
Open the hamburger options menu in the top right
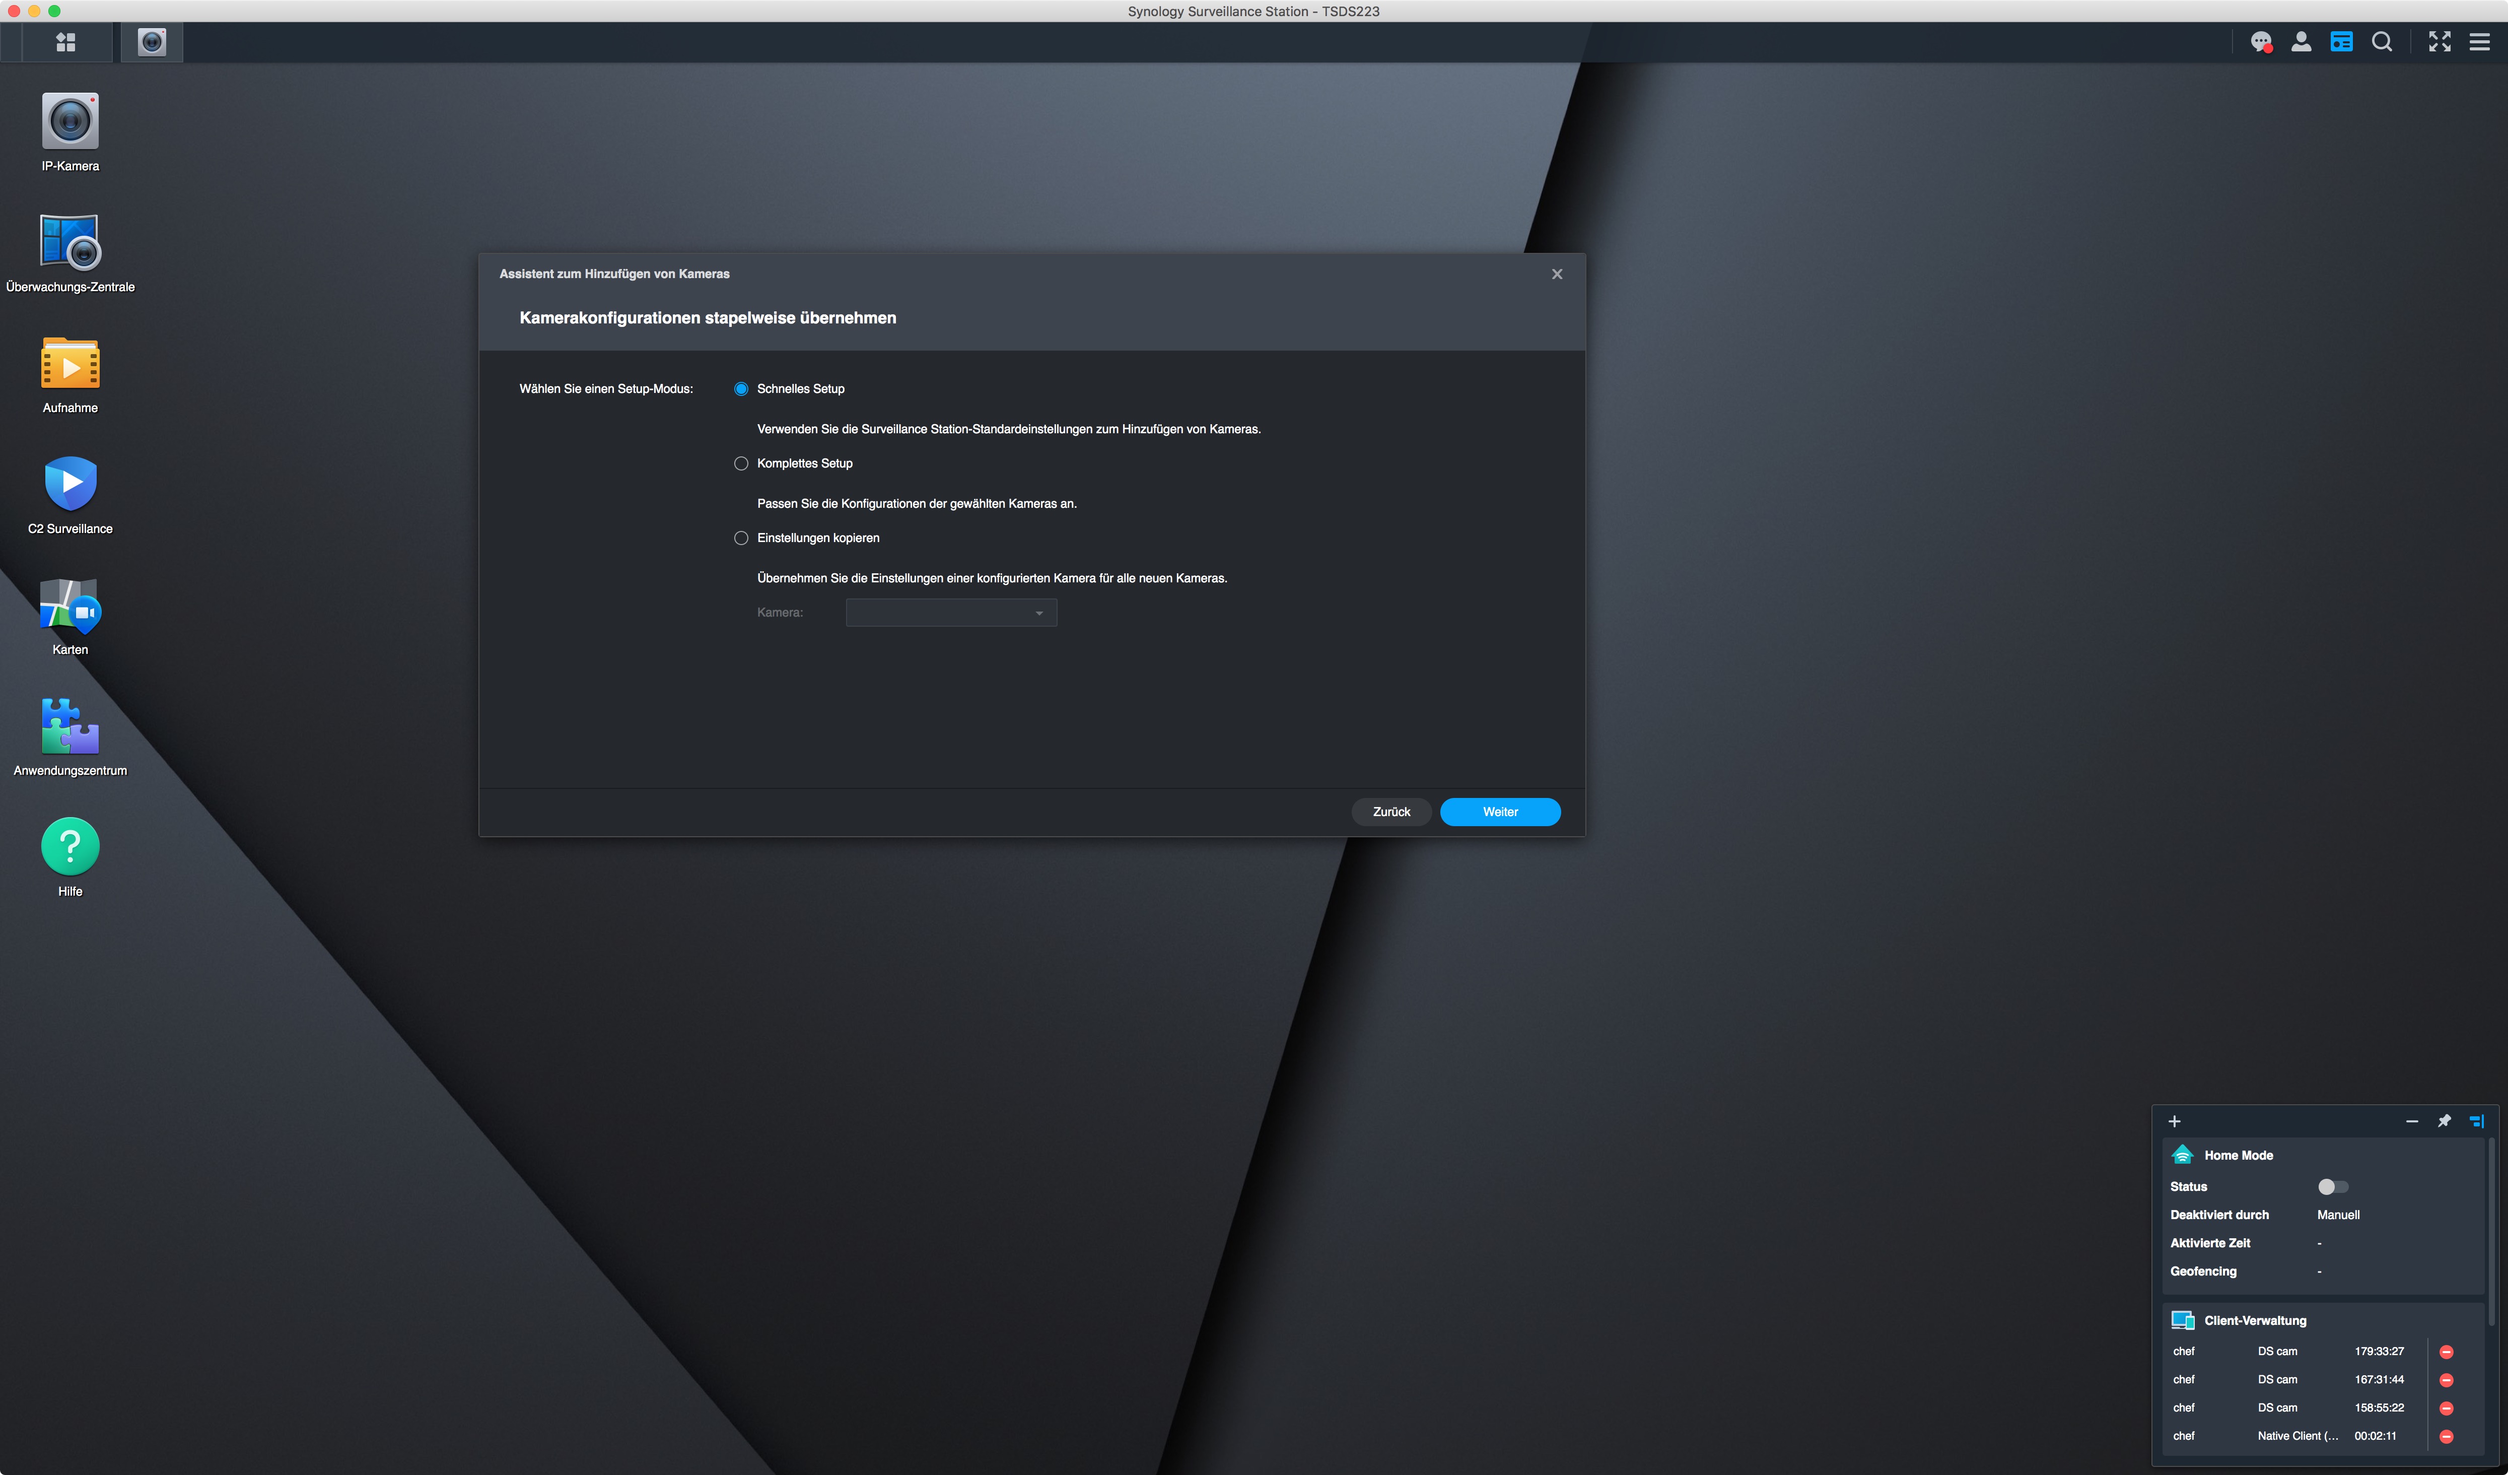pyautogui.click(x=2479, y=42)
